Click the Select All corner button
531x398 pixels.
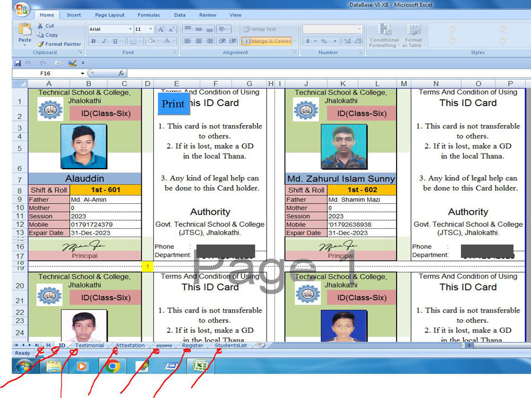point(20,84)
